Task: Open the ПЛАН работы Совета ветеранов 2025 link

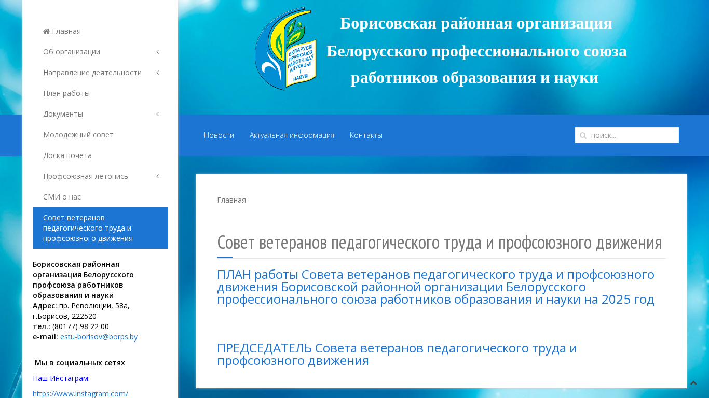Action: (435, 287)
